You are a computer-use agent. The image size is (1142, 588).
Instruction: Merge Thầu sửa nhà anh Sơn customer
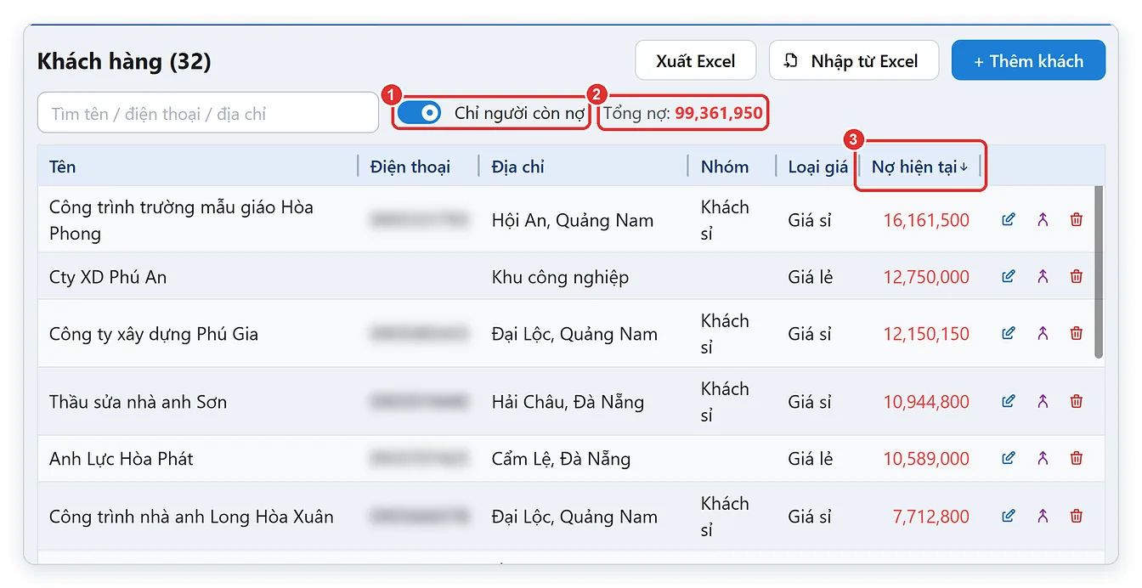(x=1043, y=401)
